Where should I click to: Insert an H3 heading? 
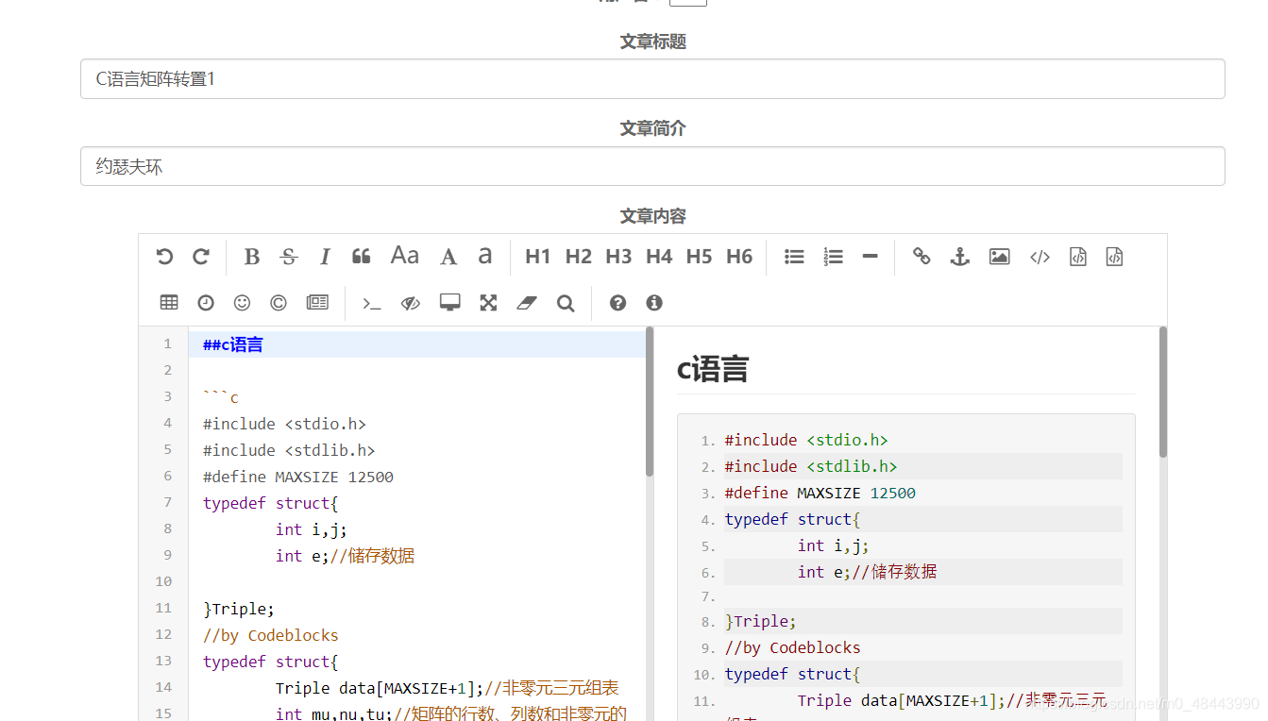click(618, 257)
